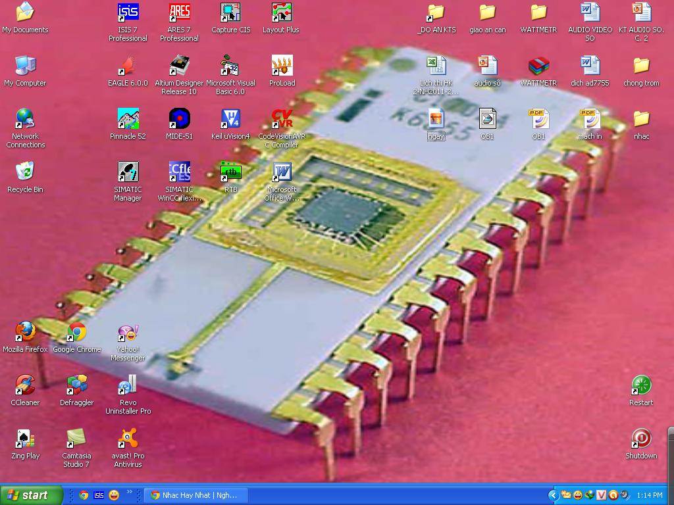This screenshot has width=674, height=505.
Task: Select the mach in PDF file
Action: 590,118
